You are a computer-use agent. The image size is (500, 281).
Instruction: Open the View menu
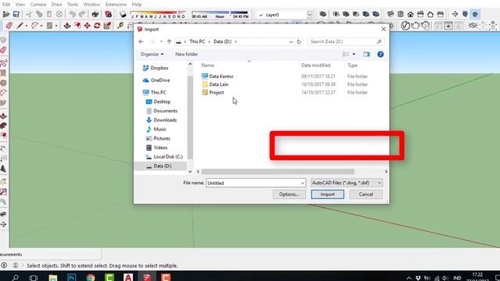20,5
